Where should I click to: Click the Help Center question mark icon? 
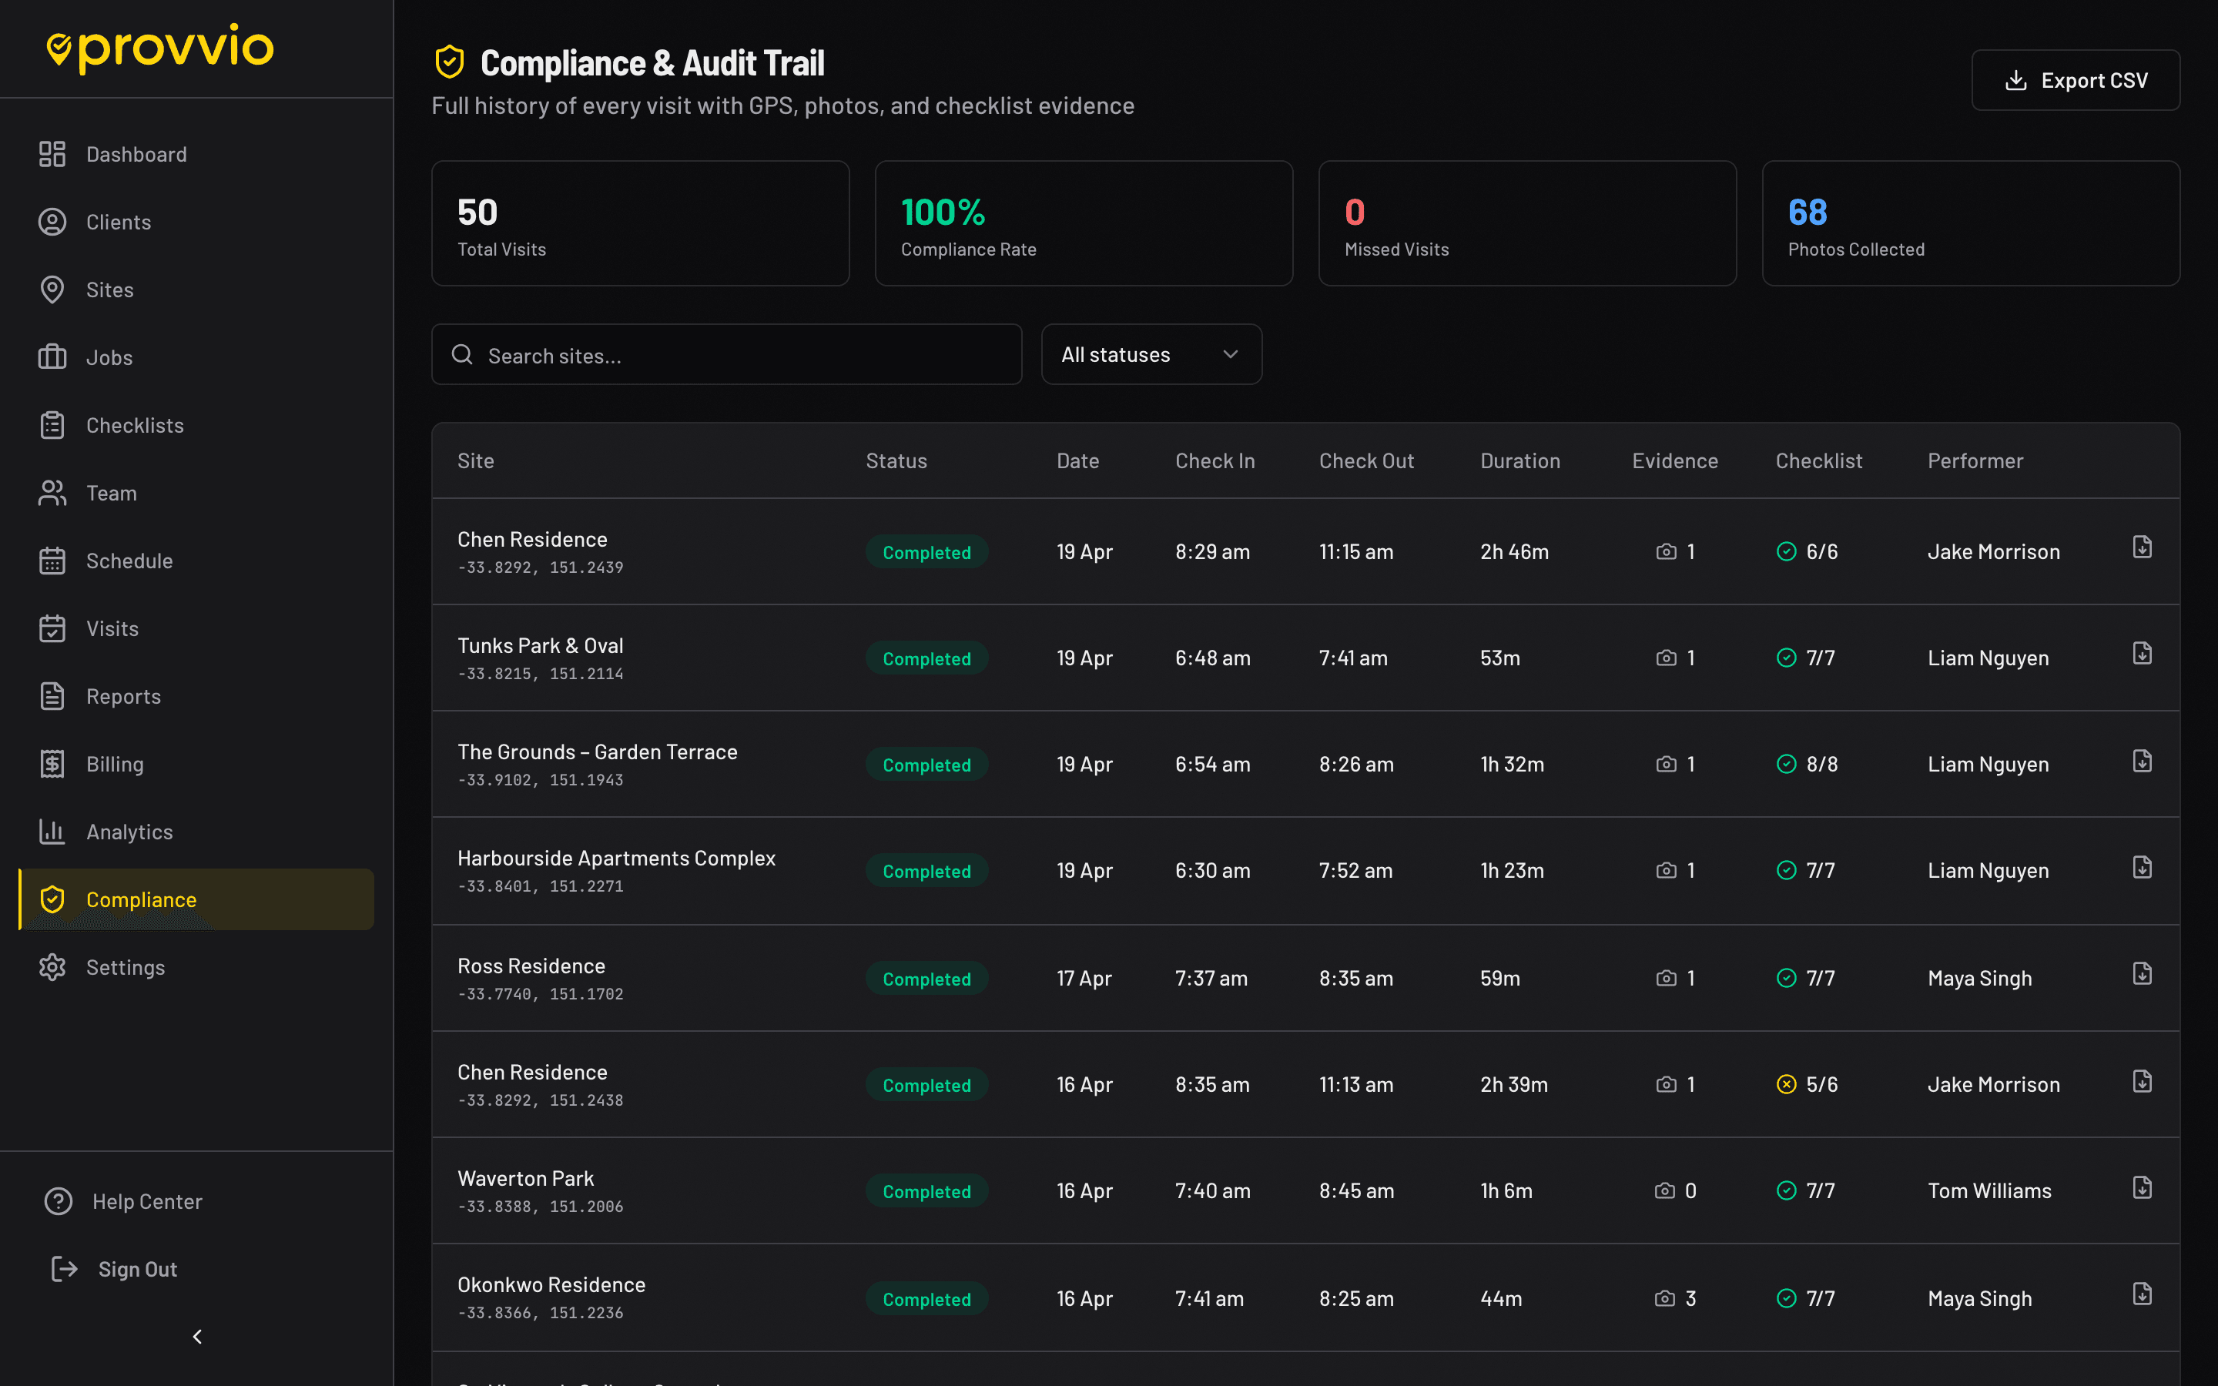(58, 1201)
